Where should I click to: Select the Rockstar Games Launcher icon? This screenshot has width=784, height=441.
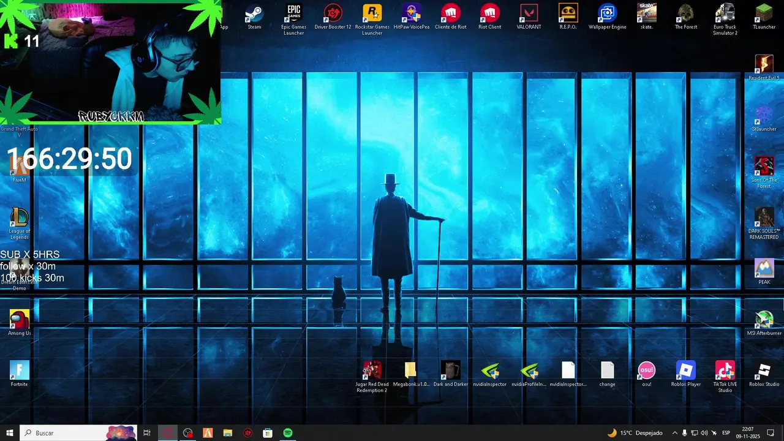coord(372,20)
